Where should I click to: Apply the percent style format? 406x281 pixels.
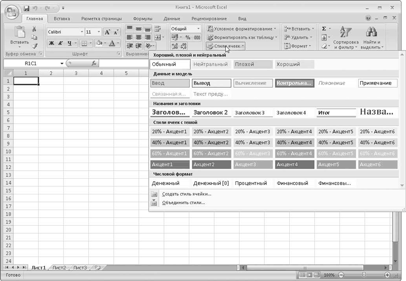pyautogui.click(x=187, y=37)
